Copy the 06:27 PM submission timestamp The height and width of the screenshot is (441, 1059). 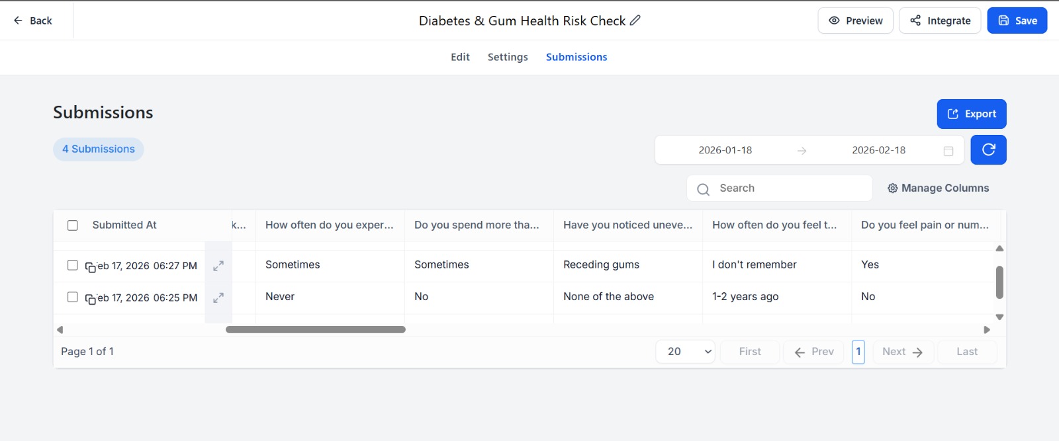(91, 267)
